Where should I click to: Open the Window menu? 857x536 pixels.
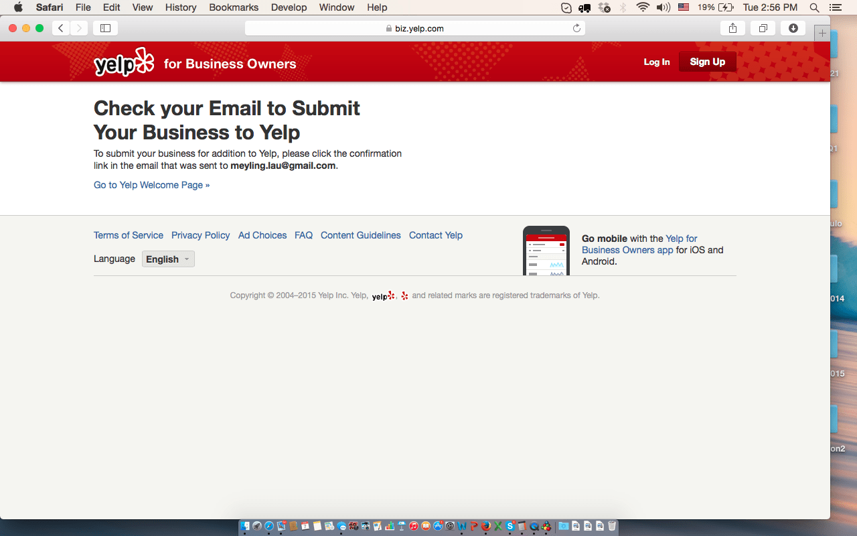337,7
